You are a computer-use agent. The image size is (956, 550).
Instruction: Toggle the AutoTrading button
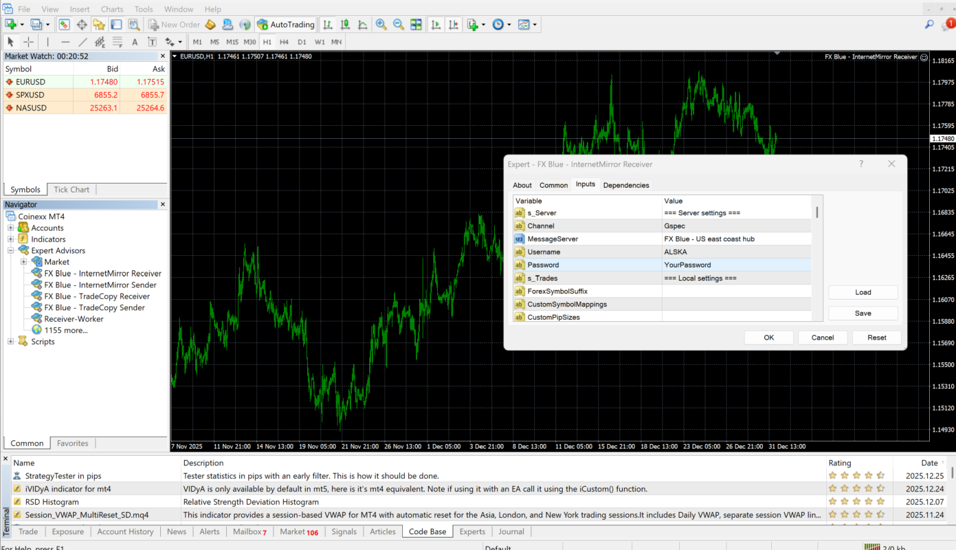tap(285, 25)
